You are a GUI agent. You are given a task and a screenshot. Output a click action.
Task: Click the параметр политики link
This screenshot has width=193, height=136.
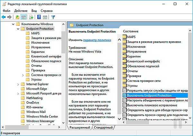pyautogui.click(x=97, y=40)
